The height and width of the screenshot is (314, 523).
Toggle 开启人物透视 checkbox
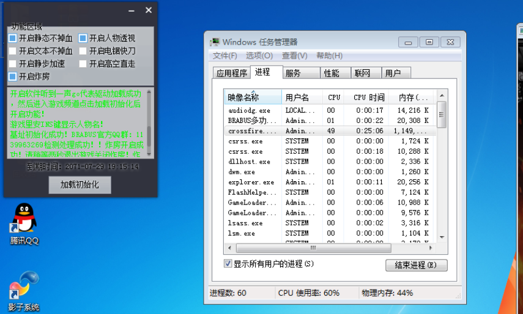point(83,38)
